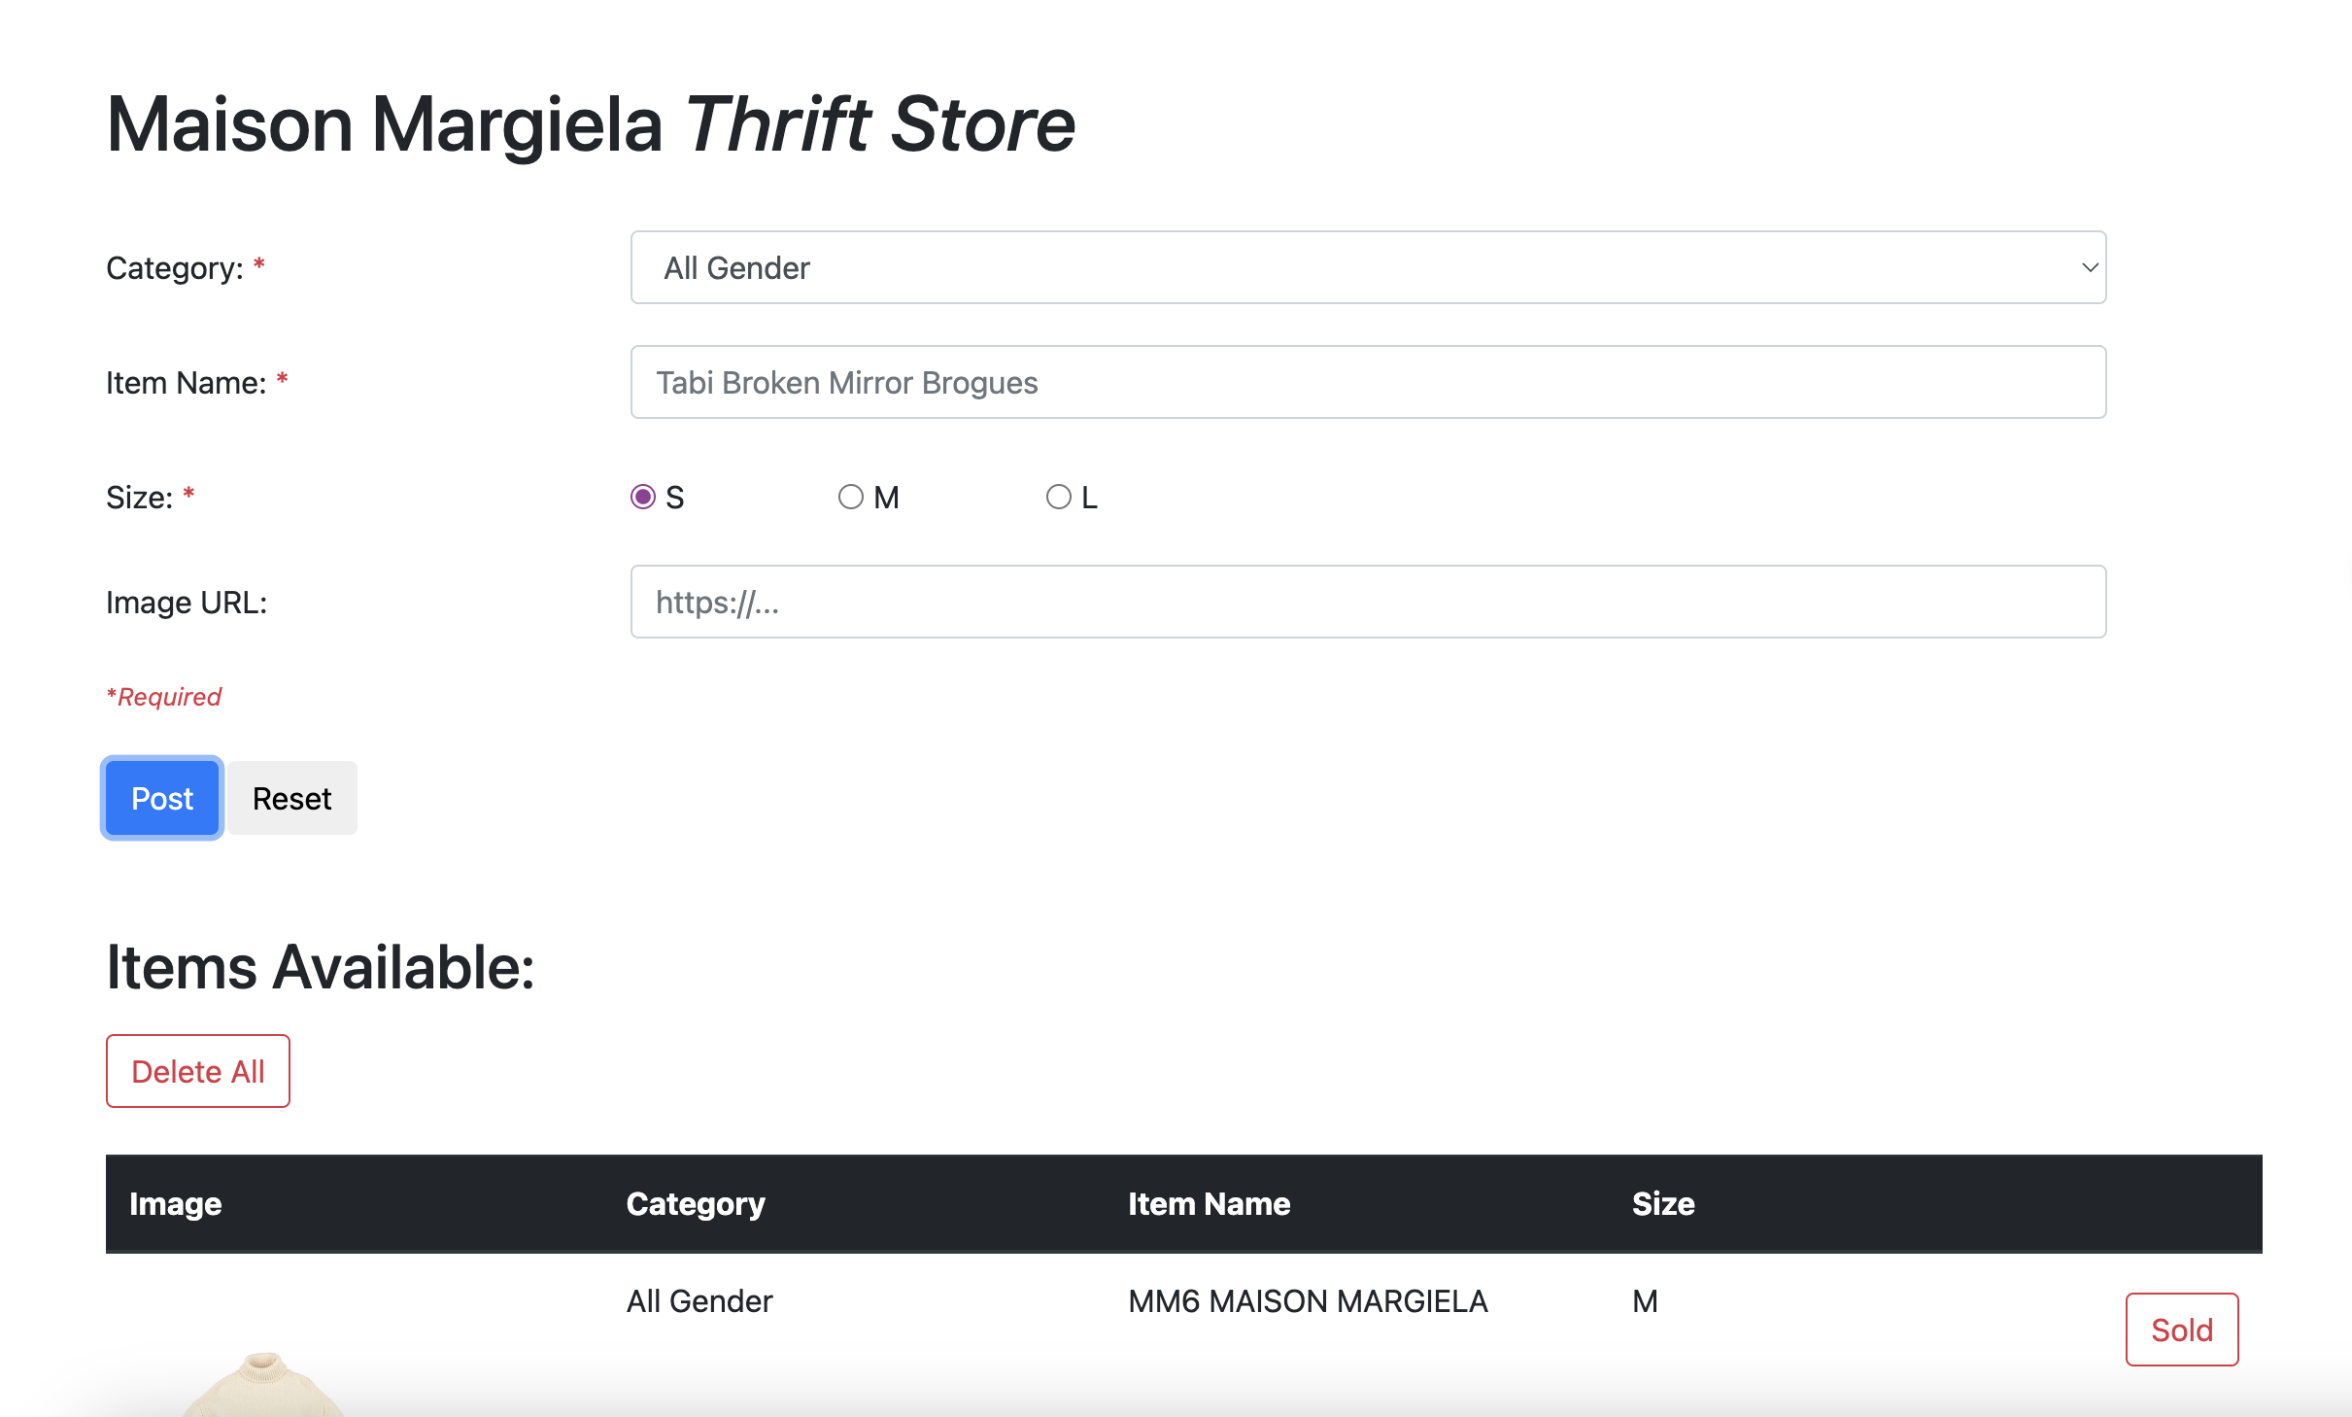Click the Category column header
Image resolution: width=2352 pixels, height=1417 pixels.
pyautogui.click(x=696, y=1203)
